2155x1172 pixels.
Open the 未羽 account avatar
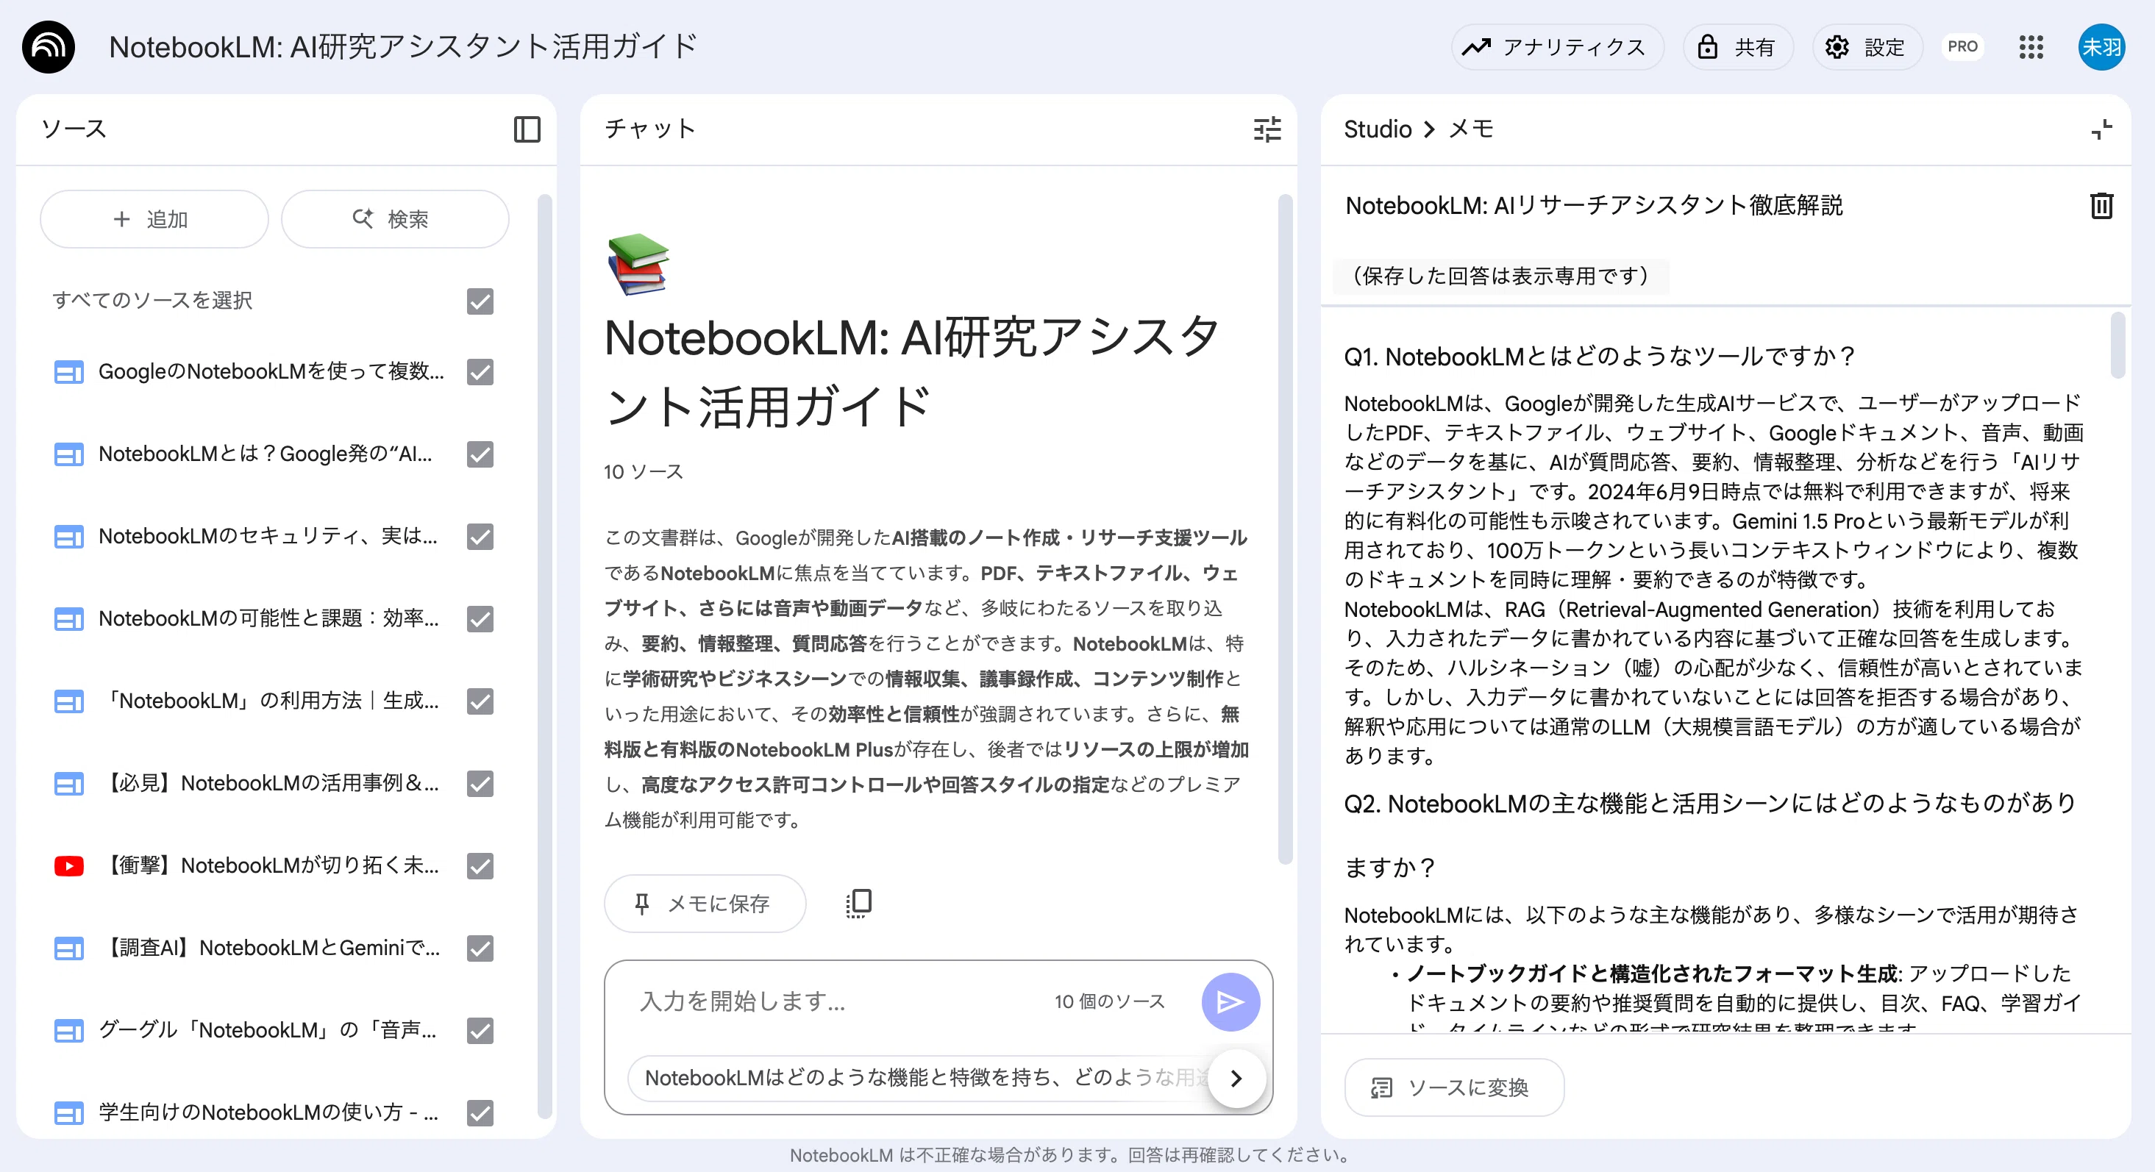(2101, 47)
